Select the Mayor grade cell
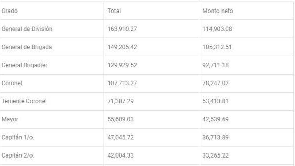The height and width of the screenshot is (166, 295). 10,119
